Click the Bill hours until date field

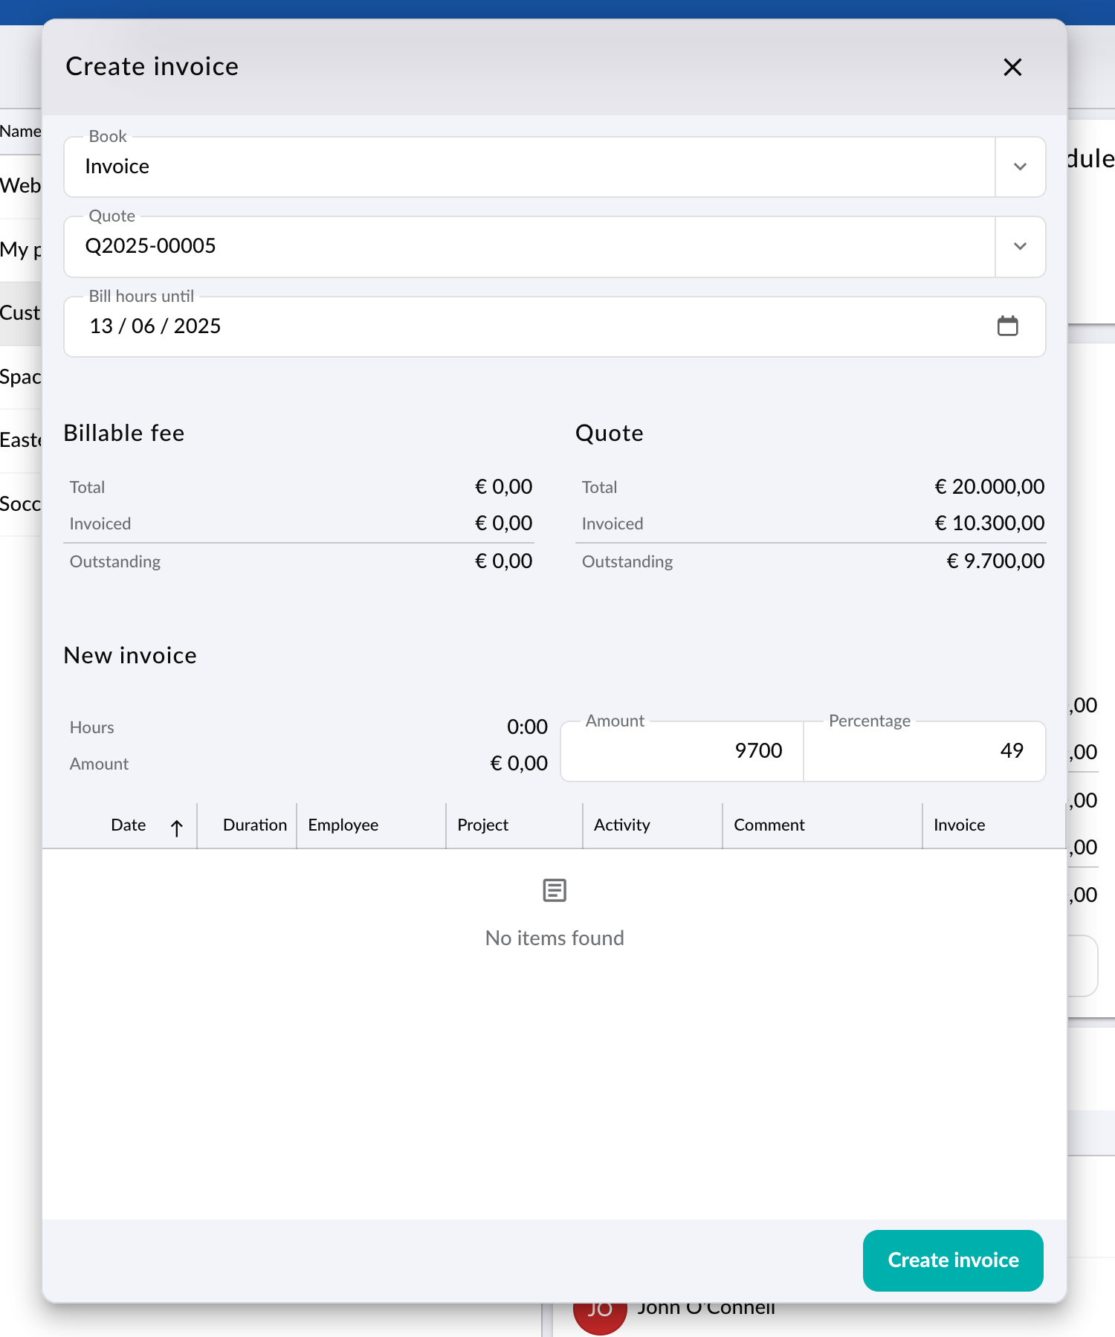tap(555, 326)
